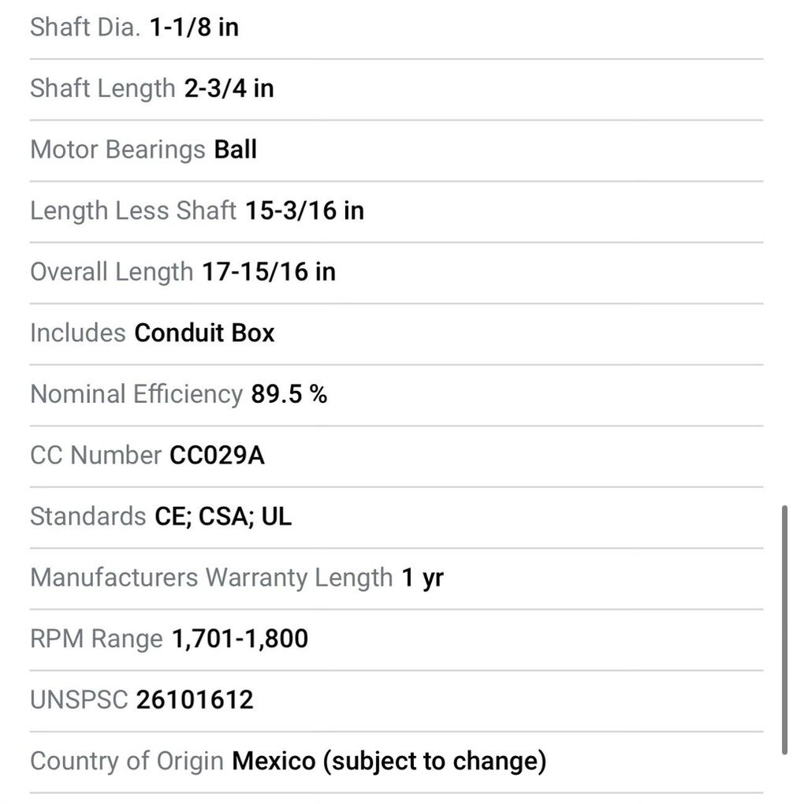Select the 1-1/8 in shaft diameter value
Viewport: 793px width, 804px height.
click(194, 28)
